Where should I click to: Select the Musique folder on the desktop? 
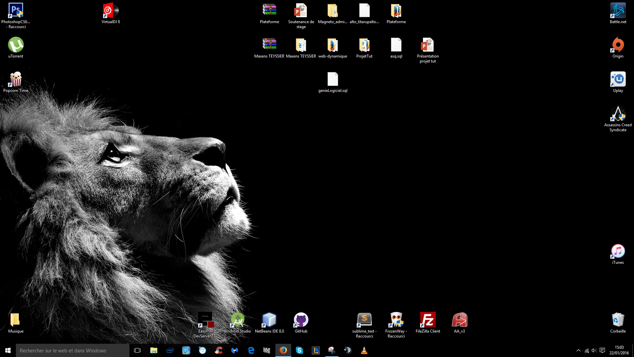coord(16,323)
